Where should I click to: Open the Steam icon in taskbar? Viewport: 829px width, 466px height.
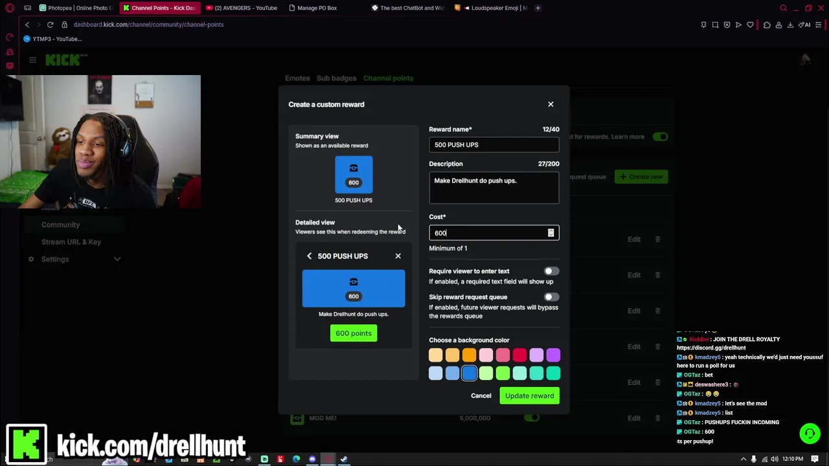coord(344,460)
